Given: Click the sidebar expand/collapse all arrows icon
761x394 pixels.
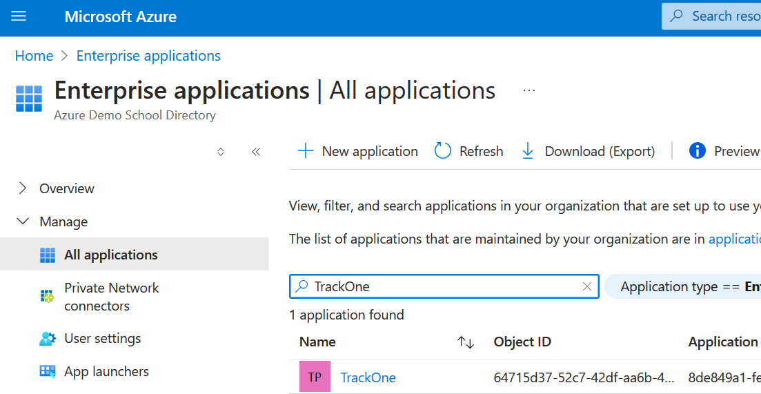Looking at the screenshot, I should pyautogui.click(x=220, y=152).
